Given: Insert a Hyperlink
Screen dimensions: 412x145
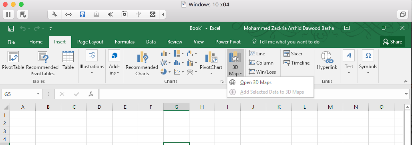Looking at the screenshot, I should point(327,61).
